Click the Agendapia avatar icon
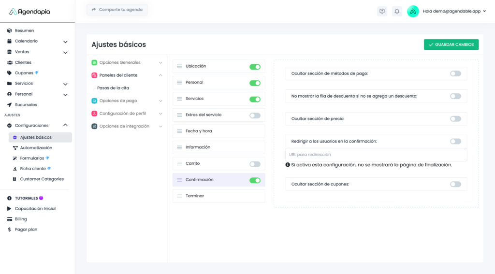 click(413, 11)
